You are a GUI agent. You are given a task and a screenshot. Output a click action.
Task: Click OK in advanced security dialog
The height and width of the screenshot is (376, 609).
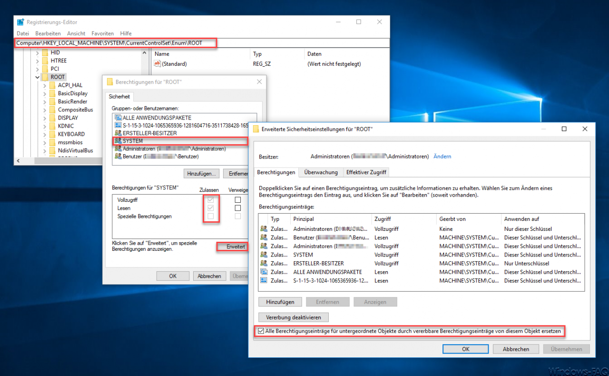(x=466, y=349)
